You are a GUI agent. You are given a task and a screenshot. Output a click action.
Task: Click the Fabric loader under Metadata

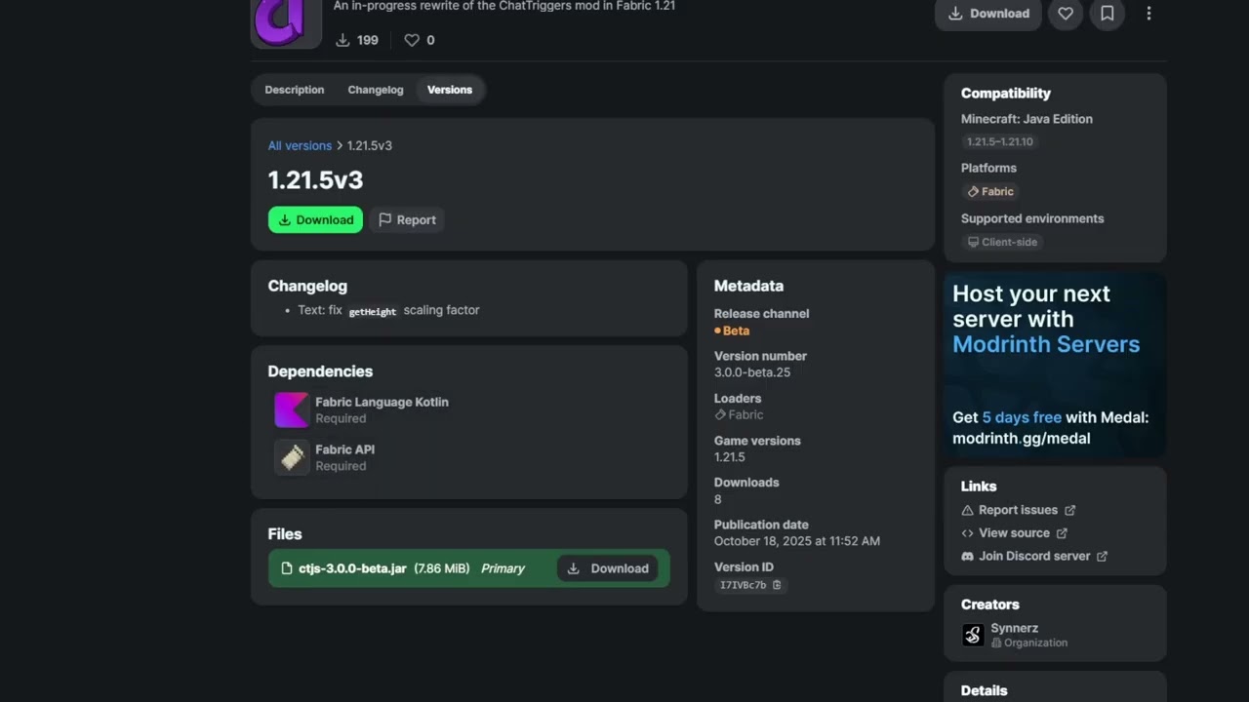point(739,414)
